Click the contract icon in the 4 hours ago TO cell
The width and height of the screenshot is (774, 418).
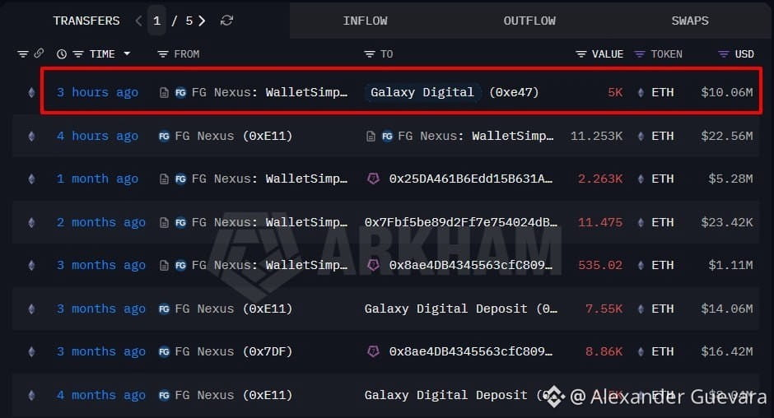[371, 136]
